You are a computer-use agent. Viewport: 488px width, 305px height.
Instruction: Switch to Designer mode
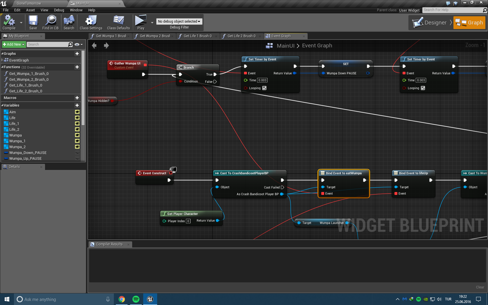point(430,22)
